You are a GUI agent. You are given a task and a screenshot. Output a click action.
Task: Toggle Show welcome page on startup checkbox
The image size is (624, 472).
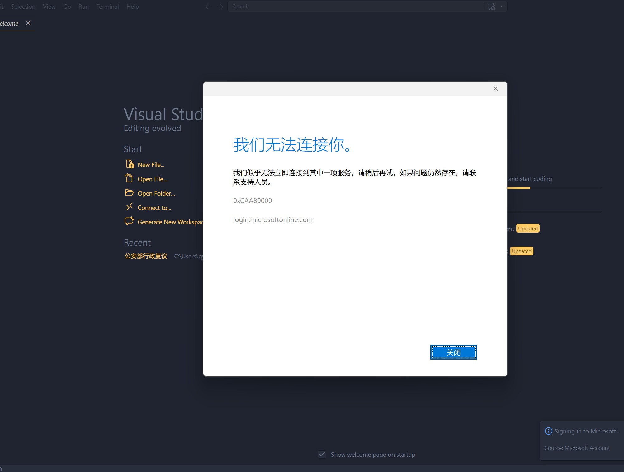pos(322,454)
